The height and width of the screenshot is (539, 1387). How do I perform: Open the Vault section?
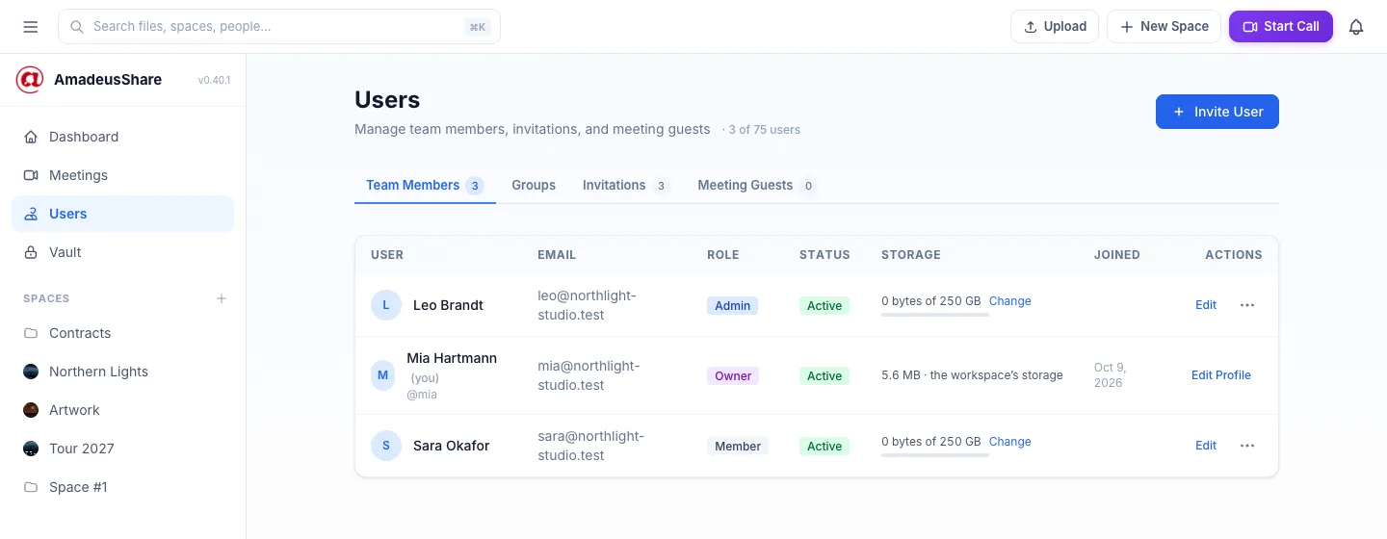coord(122,252)
